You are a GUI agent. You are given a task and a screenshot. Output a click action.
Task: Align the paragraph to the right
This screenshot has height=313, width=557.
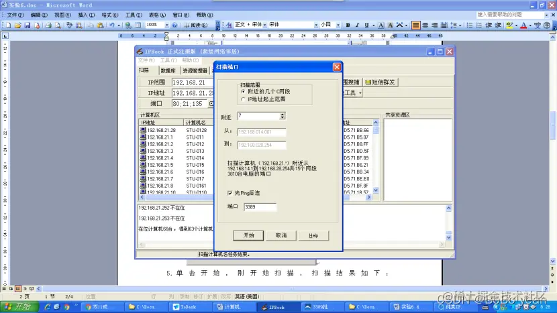434,25
